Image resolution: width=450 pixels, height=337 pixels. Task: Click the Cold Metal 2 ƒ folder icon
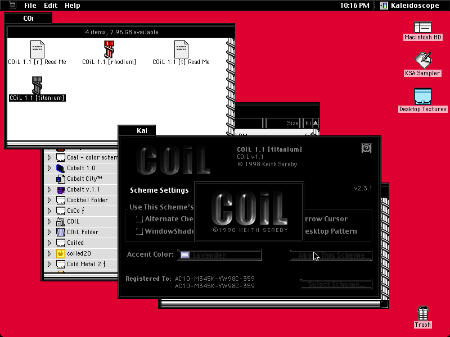point(60,264)
